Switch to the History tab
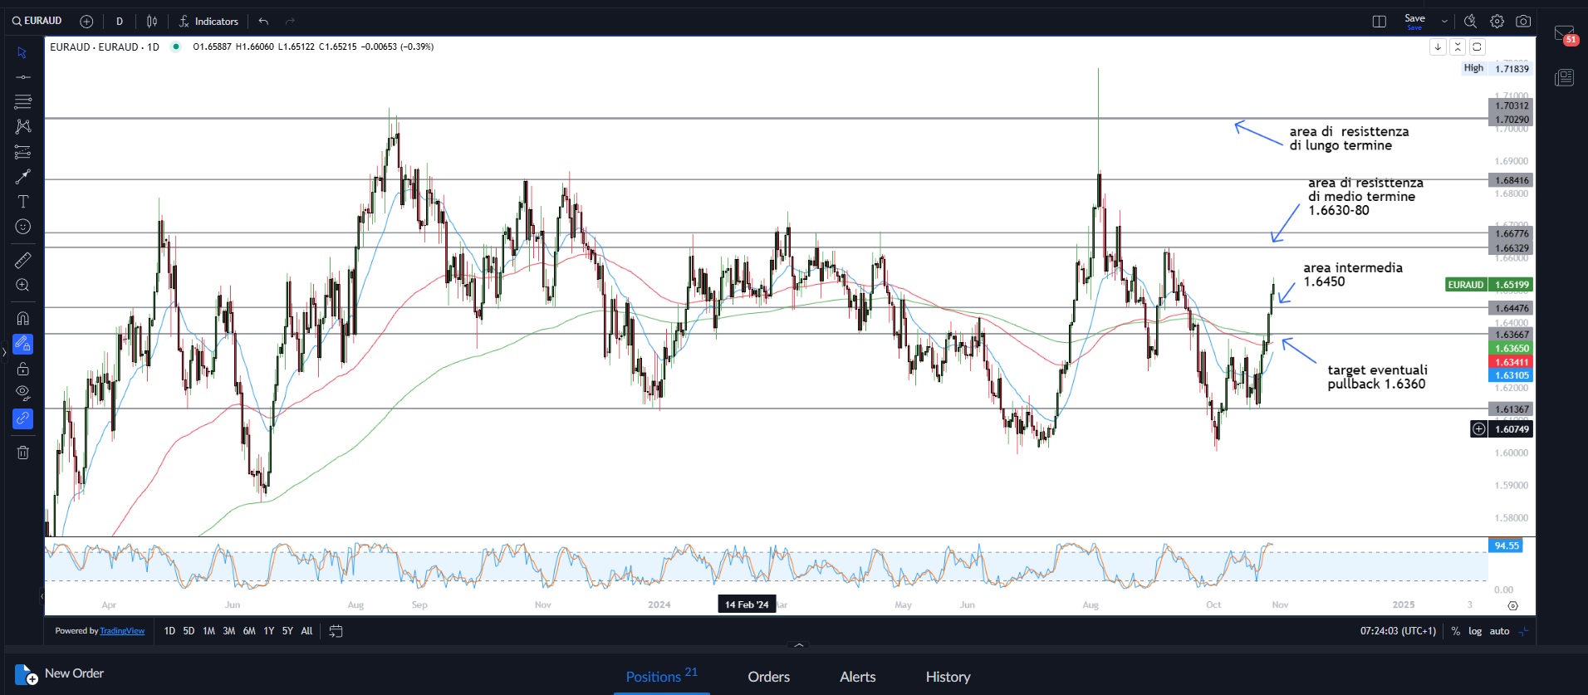 point(948,677)
